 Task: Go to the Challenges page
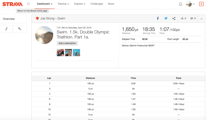click(x=96, y=4)
